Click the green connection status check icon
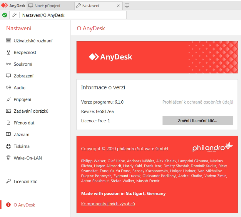Screen dimensions: 241x217 [x=5, y=15]
